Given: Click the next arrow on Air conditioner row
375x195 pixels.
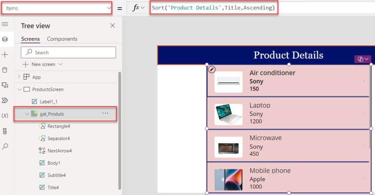Looking at the screenshot, I should click(x=364, y=81).
